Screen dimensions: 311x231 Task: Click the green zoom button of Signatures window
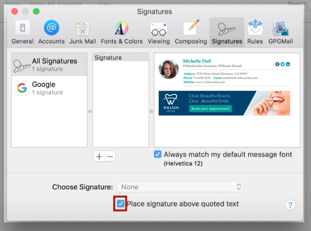click(36, 11)
